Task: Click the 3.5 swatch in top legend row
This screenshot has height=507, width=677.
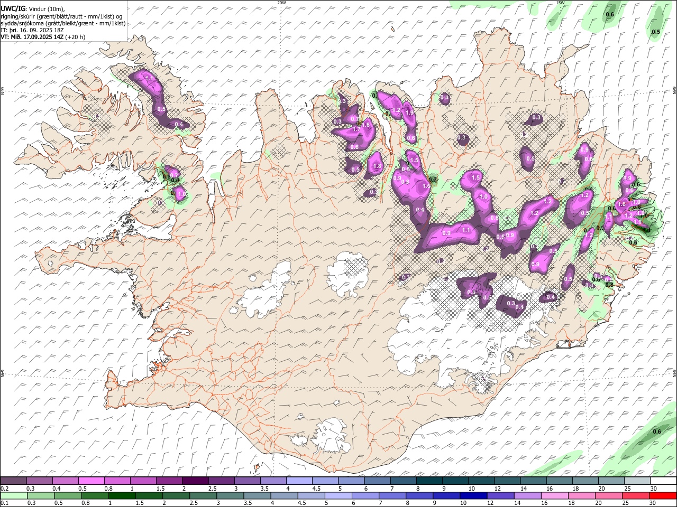Action: pos(273,481)
